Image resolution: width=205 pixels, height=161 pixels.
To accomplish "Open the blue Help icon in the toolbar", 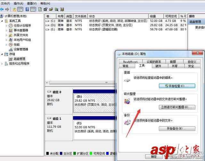I will pos(27,9).
